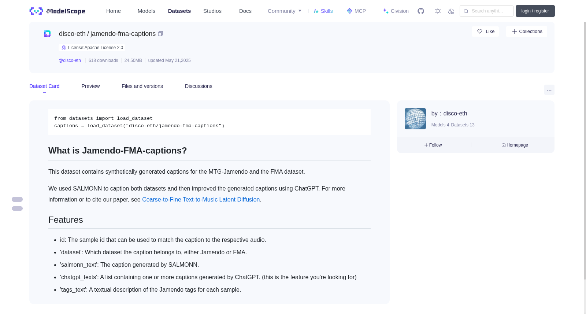Click the page's vertical scrollbar

click(585, 150)
